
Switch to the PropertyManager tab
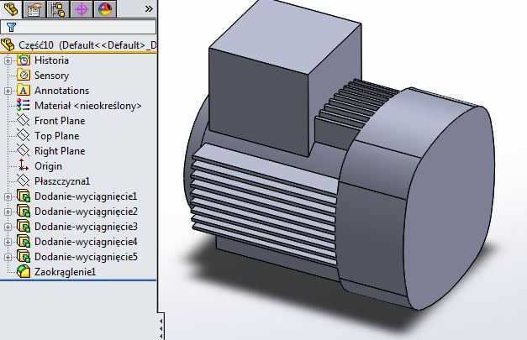34,9
